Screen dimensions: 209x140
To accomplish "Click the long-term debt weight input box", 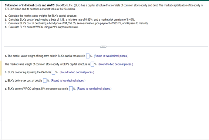I will [x=88, y=56].
